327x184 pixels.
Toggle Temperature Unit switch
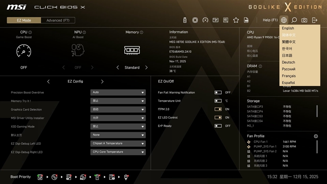coord(218,101)
